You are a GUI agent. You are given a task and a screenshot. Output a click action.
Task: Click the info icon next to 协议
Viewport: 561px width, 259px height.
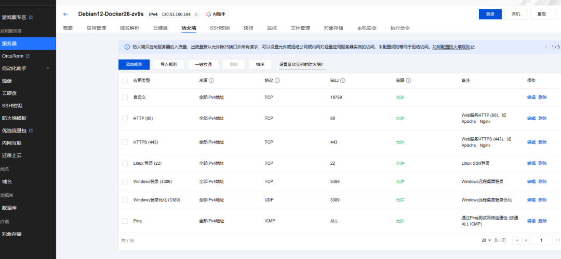[277, 81]
